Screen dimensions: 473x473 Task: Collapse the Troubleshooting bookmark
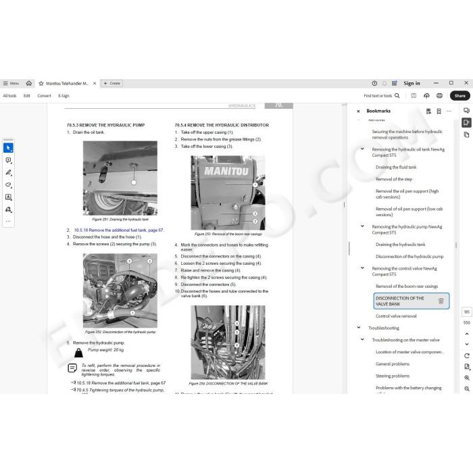[x=359, y=328]
